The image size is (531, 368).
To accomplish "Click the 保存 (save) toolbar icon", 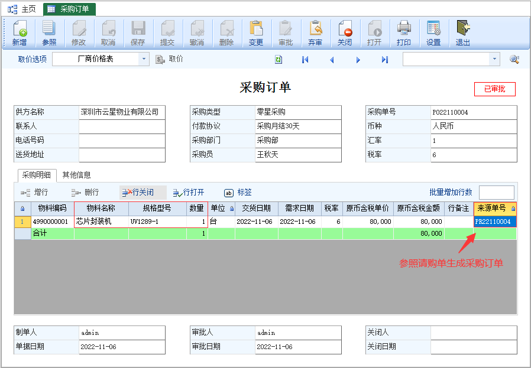I will pos(138,33).
